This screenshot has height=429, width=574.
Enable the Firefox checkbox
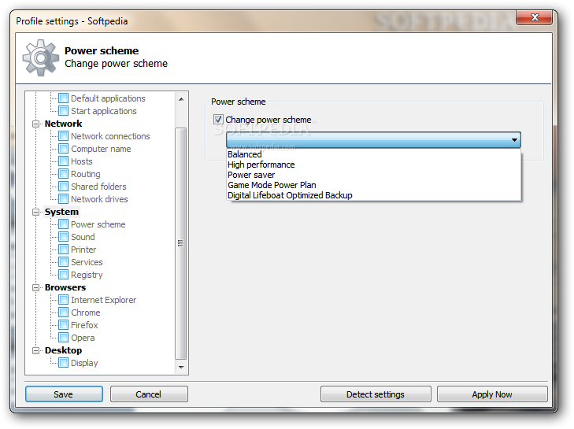click(63, 324)
